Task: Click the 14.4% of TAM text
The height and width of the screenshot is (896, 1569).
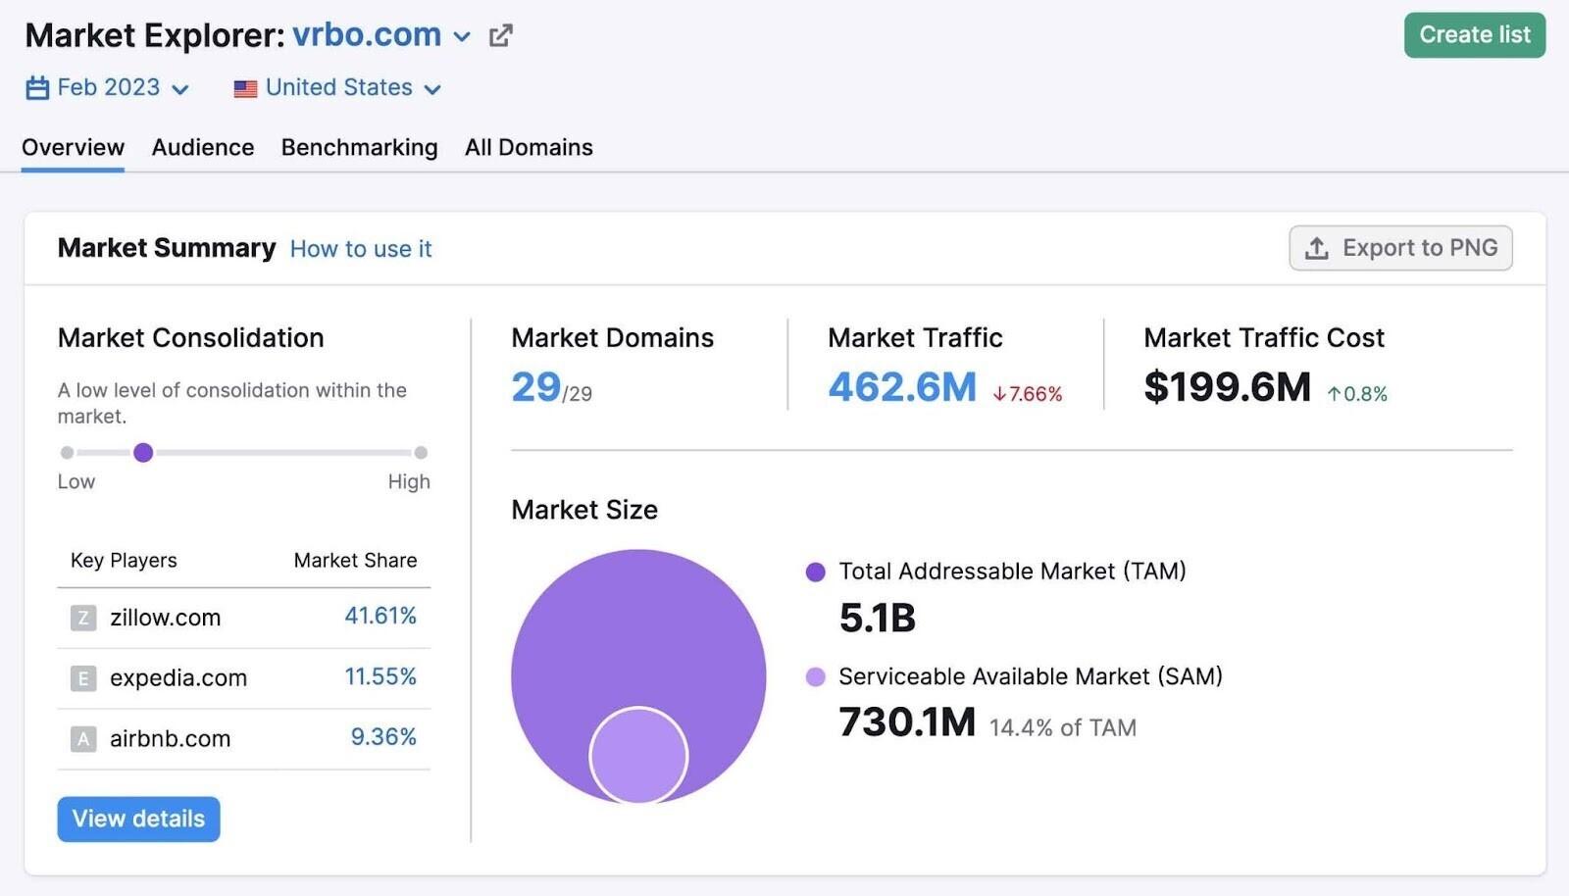Action: coord(1063,728)
